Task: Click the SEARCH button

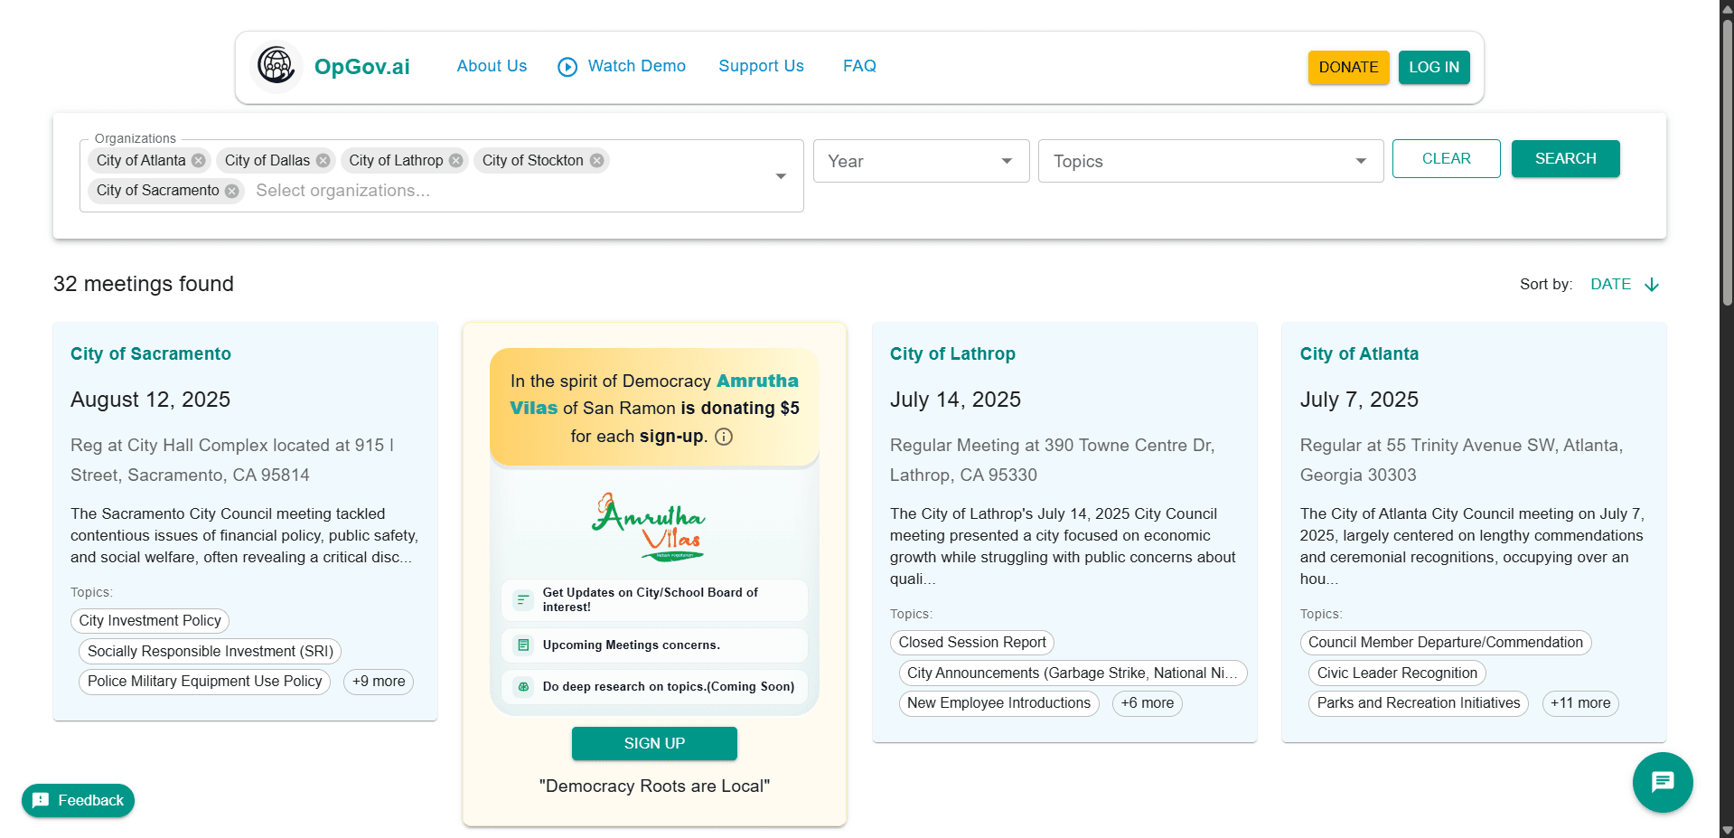Action: coord(1565,158)
